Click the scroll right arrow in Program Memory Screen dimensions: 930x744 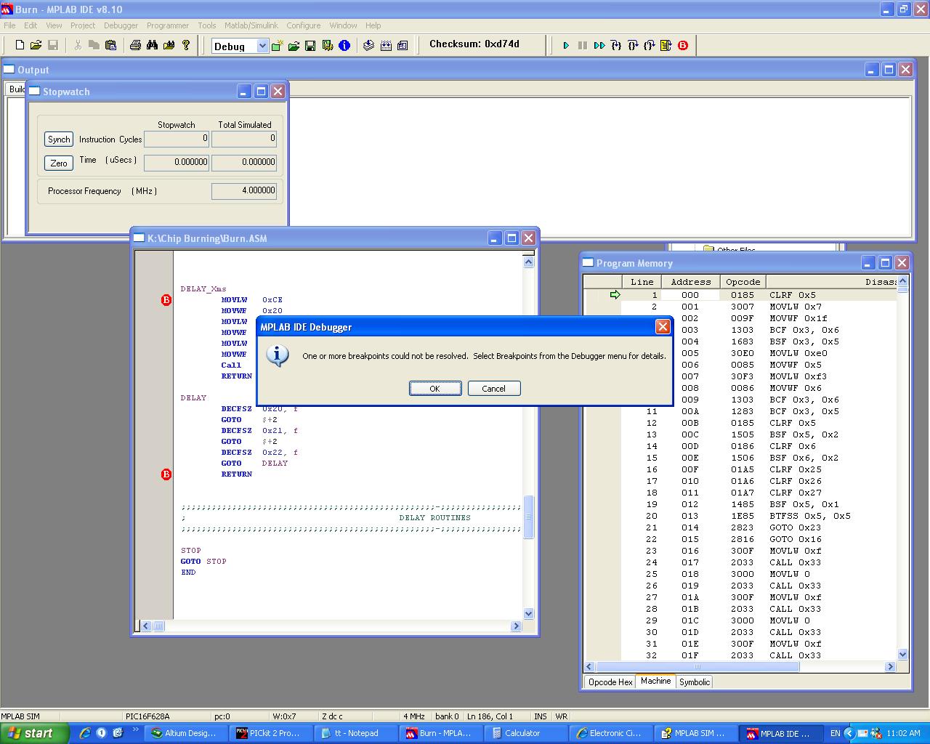[x=891, y=666]
